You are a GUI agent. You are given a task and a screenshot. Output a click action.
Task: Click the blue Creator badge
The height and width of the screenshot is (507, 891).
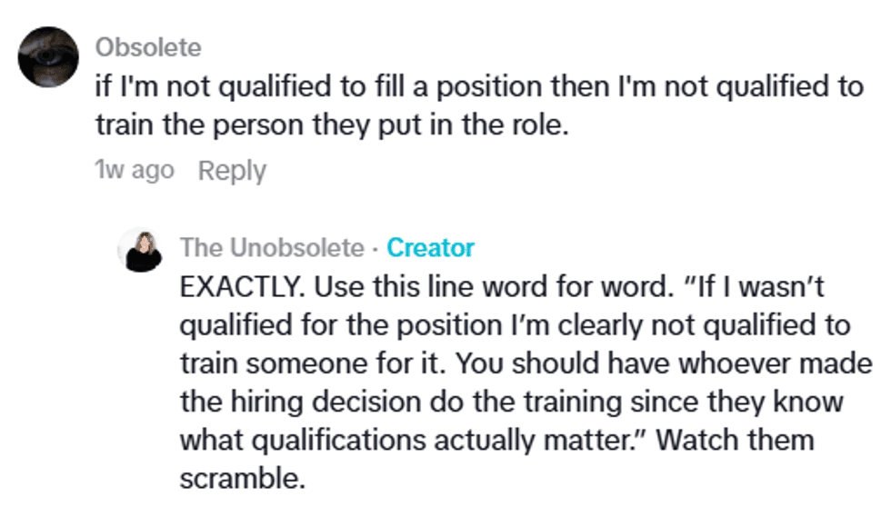tap(430, 247)
